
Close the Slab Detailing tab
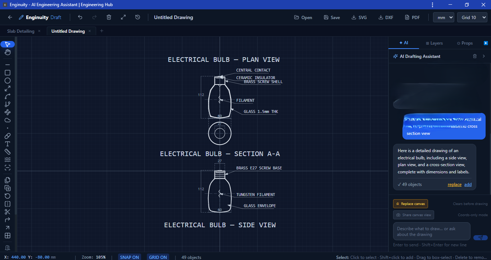(39, 31)
